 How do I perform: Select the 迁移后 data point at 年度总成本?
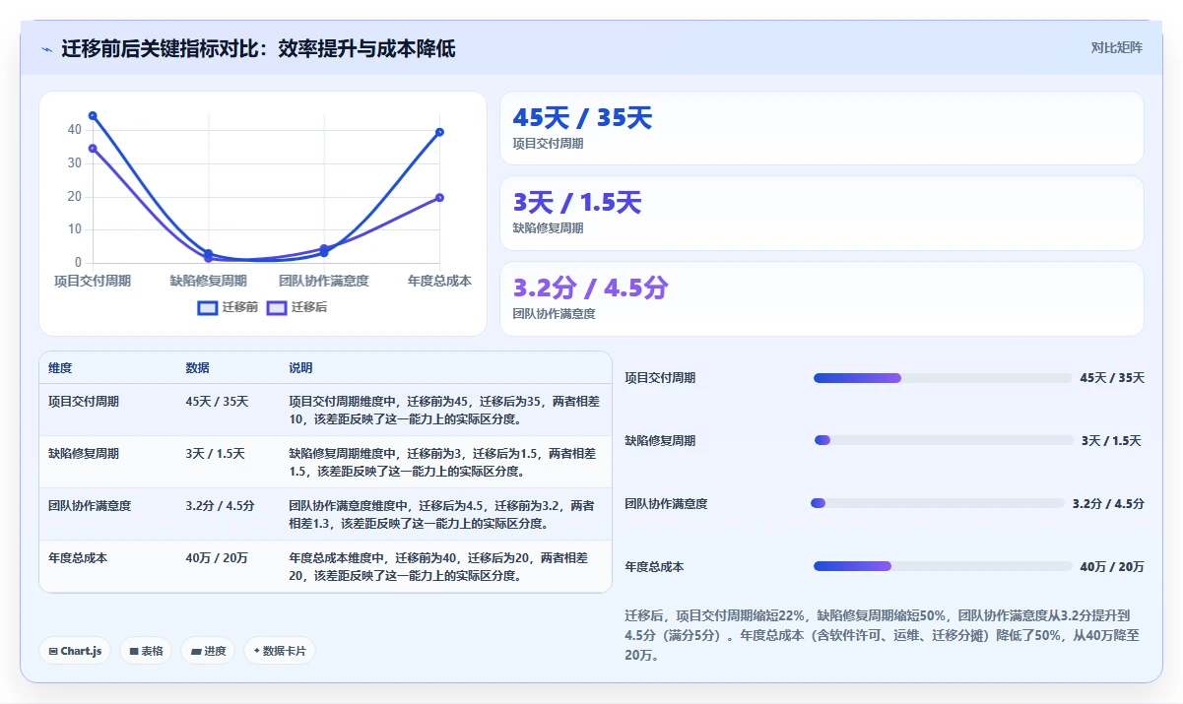coord(439,198)
